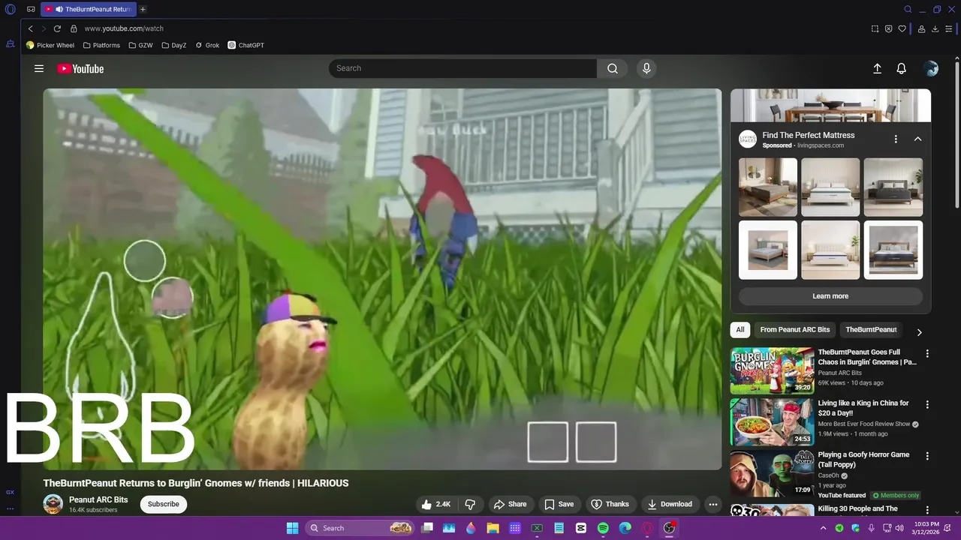The width and height of the screenshot is (961, 540).
Task: Open the Picker Wheel bookmark
Action: click(x=50, y=45)
